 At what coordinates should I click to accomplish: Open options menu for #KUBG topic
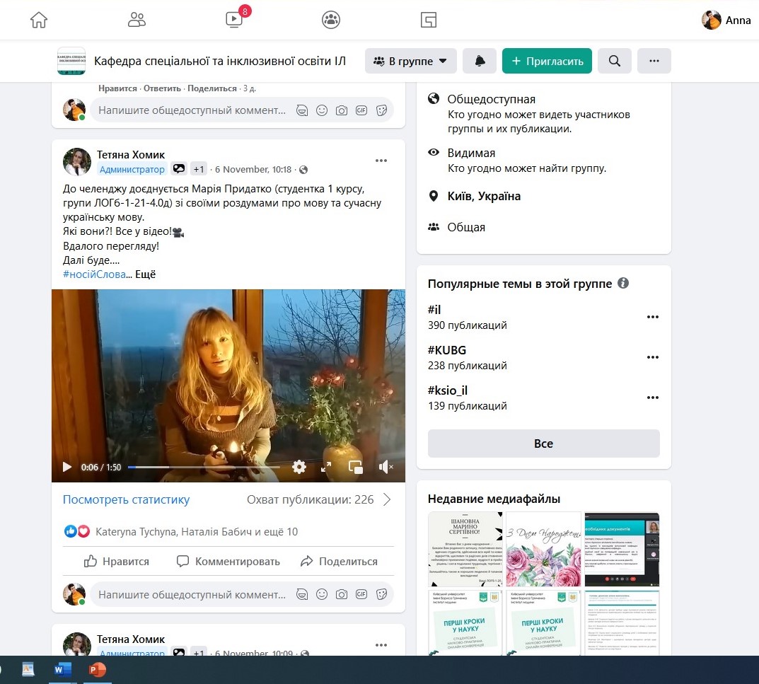pos(652,357)
